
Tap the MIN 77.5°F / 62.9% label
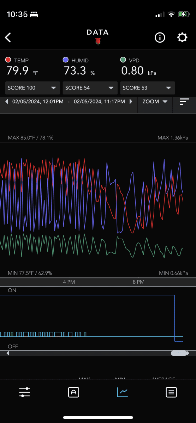30,273
